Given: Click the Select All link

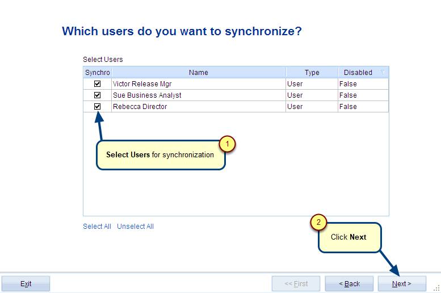Looking at the screenshot, I should click(97, 227).
